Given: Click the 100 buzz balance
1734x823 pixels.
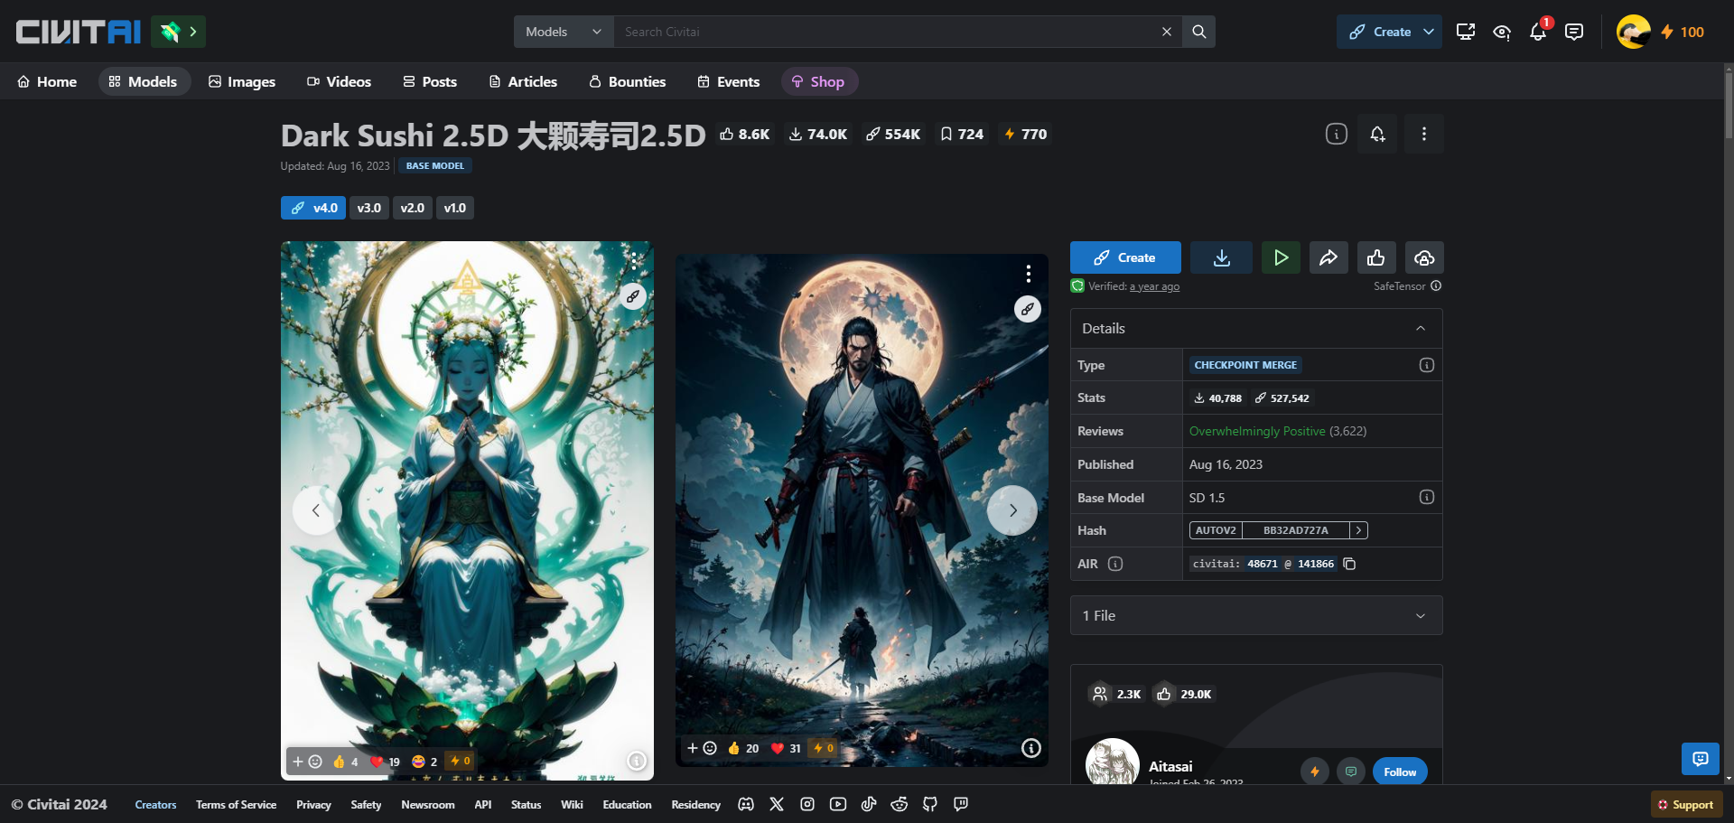Looking at the screenshot, I should tap(1683, 32).
